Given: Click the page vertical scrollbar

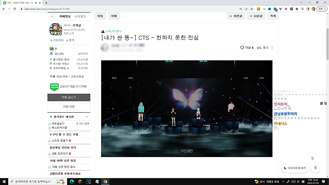Looking at the screenshot, I should (x=327, y=44).
